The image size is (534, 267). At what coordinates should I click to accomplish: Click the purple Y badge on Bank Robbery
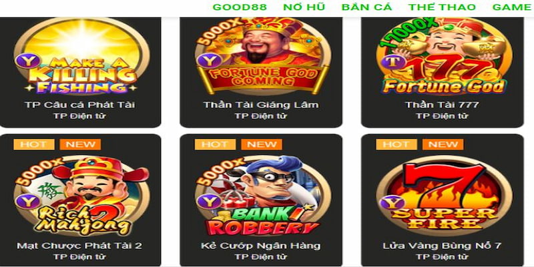(x=209, y=202)
